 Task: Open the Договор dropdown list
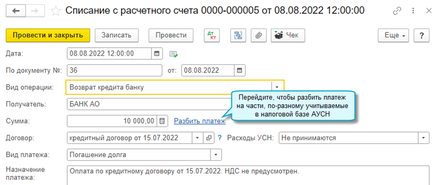click(x=197, y=138)
